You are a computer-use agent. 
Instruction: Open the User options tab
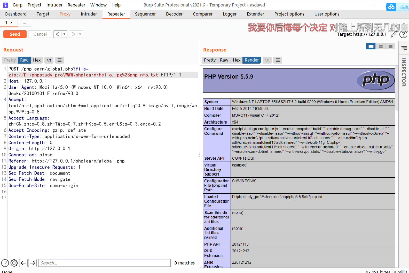(x=327, y=14)
